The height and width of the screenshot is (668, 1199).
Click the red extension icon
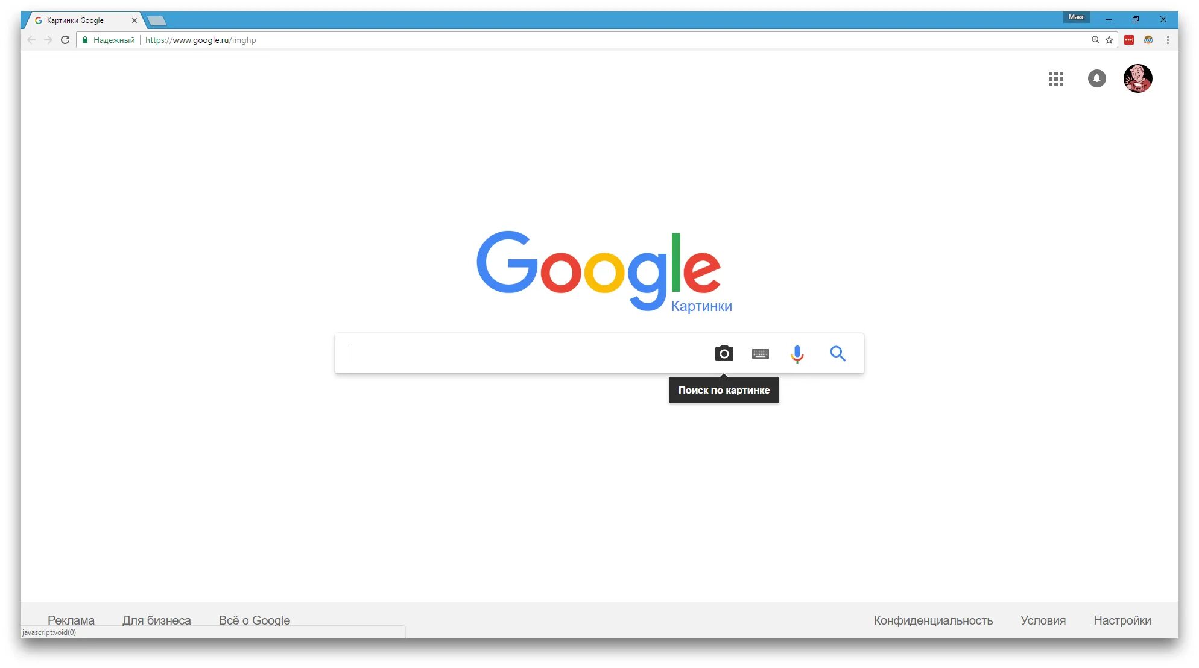[1129, 40]
